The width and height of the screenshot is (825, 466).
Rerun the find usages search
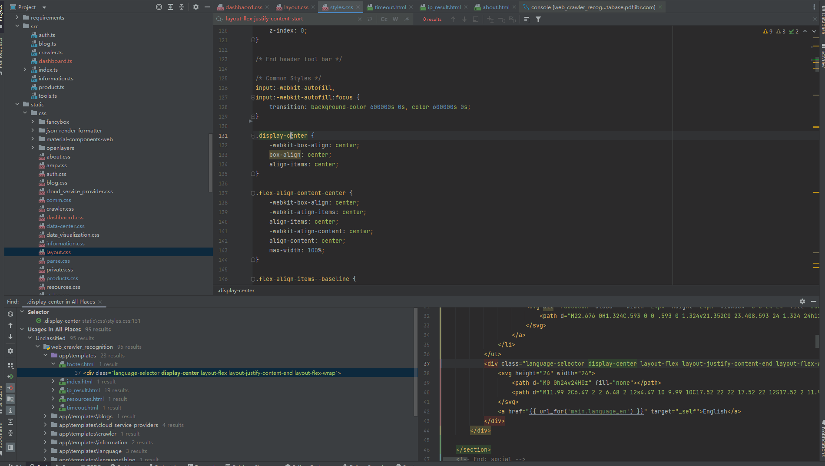coord(10,314)
